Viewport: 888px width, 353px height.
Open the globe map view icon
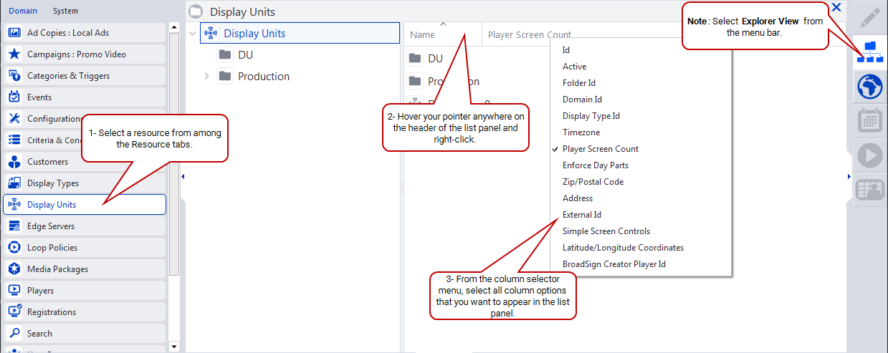[x=869, y=87]
